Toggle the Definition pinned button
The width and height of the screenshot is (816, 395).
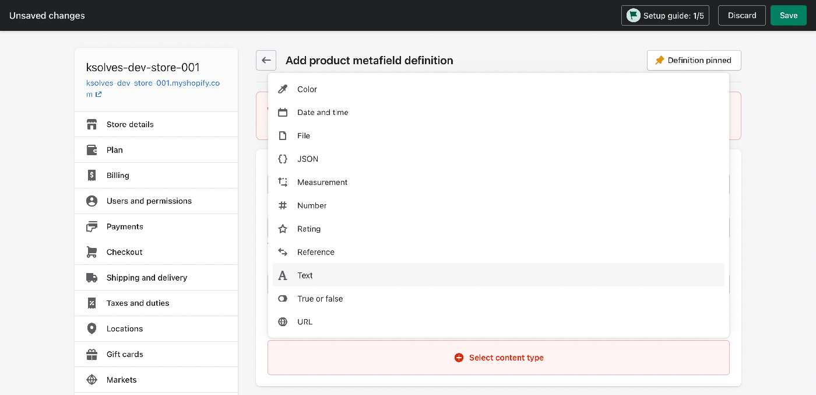(x=694, y=61)
